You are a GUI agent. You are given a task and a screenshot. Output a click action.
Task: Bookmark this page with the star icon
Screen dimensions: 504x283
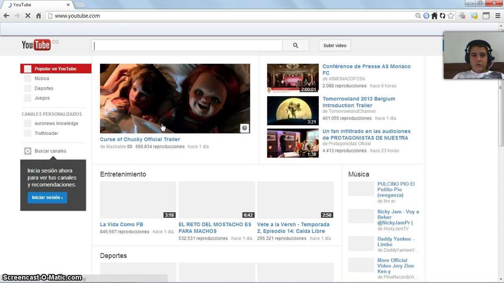[x=451, y=16]
